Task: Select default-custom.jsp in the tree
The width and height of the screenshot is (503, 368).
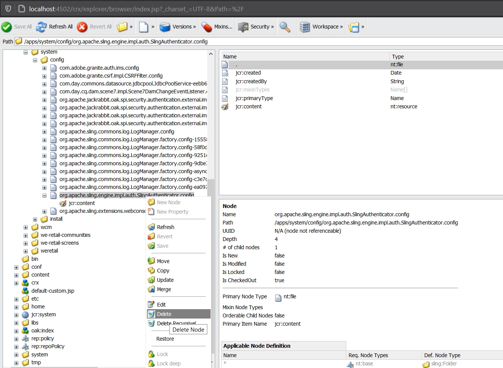Action: [53, 291]
